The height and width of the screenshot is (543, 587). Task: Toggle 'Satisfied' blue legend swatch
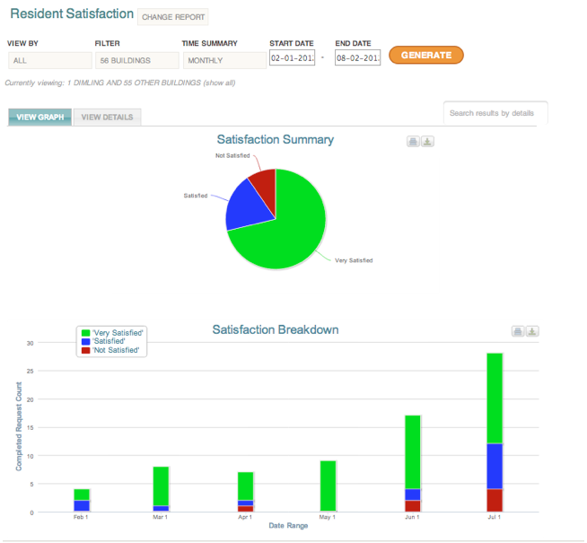tap(85, 341)
